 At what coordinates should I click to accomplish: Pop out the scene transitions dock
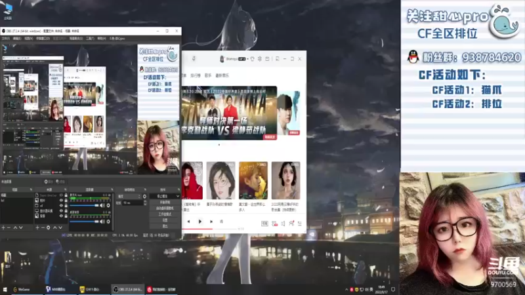[145, 189]
